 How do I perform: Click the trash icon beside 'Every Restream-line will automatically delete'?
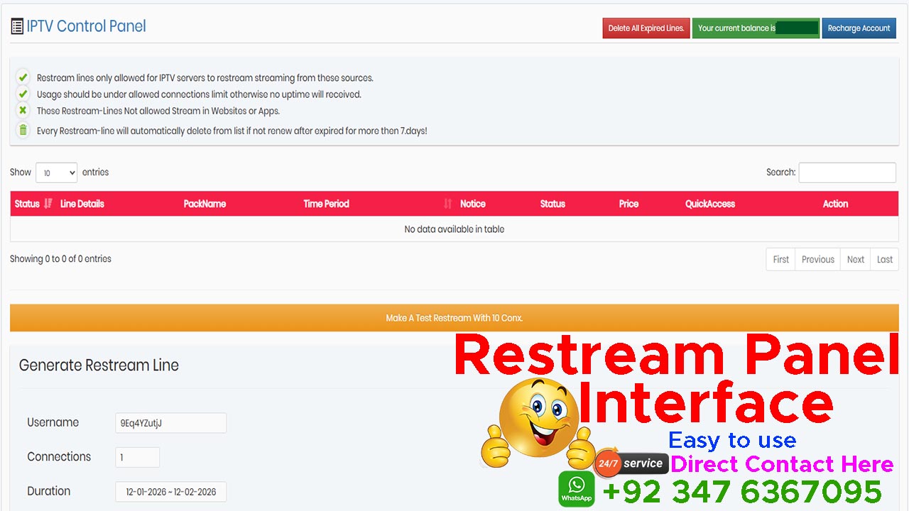23,130
